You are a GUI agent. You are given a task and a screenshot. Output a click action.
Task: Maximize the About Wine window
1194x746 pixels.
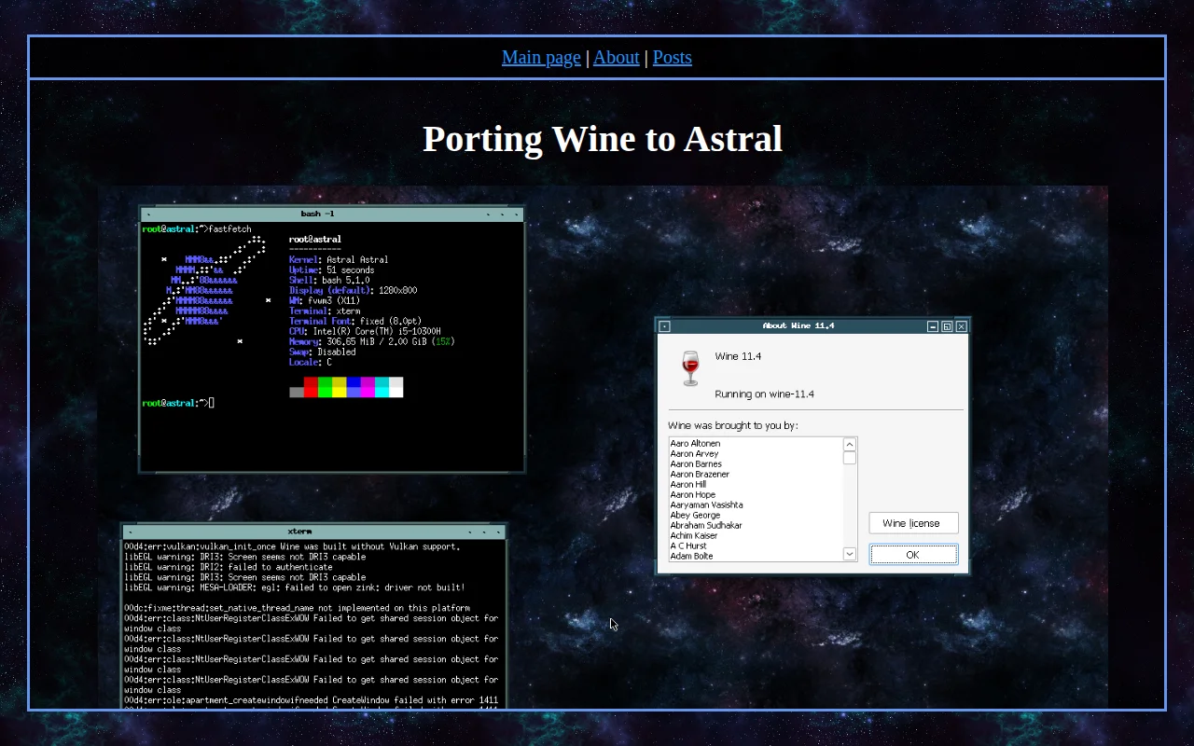(x=947, y=326)
